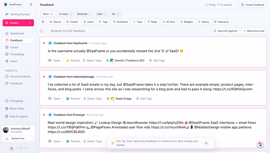Viewport: 270px width, 153px height.
Task: Change Positive sentiment on hellostephknapp feedback
Action: pos(73,99)
